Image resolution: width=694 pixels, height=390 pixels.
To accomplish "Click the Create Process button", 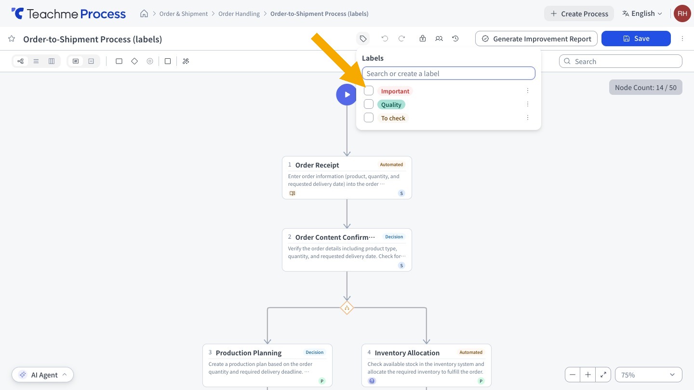I will click(579, 13).
